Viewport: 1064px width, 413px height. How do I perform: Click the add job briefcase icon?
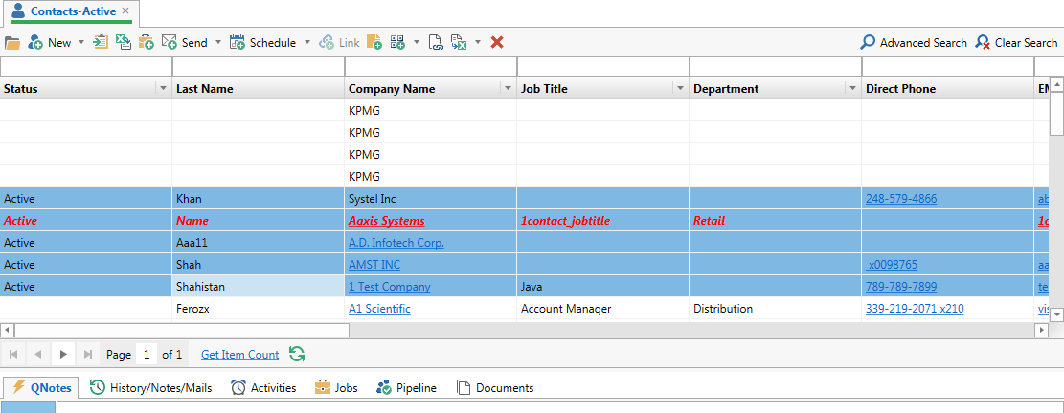pyautogui.click(x=146, y=42)
